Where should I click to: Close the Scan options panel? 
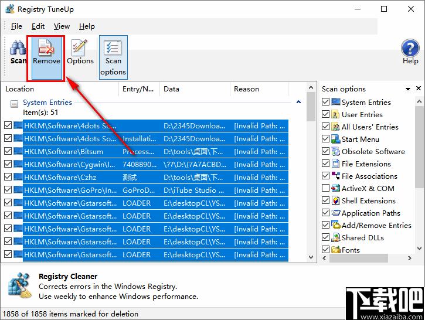(x=419, y=88)
